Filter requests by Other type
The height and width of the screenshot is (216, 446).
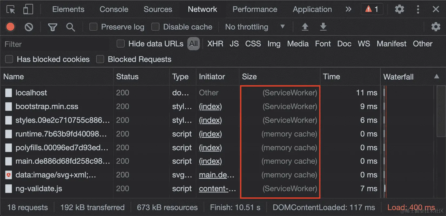[422, 44]
